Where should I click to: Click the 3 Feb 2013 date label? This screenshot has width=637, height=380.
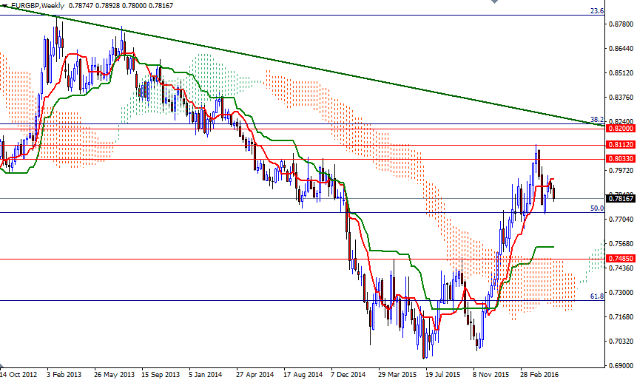tap(64, 374)
